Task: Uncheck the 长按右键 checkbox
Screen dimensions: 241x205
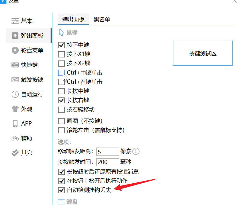Action: [x=62, y=100]
